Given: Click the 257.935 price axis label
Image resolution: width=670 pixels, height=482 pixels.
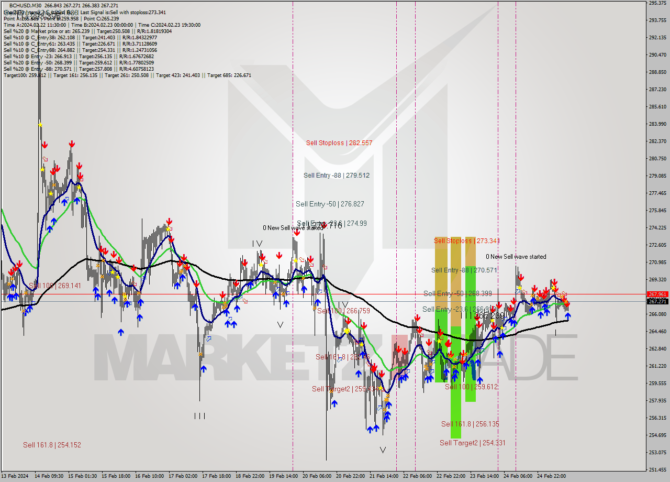Looking at the screenshot, I should click(657, 400).
